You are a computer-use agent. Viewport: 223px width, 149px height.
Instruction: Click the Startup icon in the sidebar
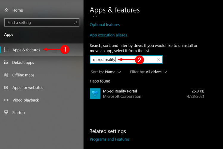[x=6, y=112]
